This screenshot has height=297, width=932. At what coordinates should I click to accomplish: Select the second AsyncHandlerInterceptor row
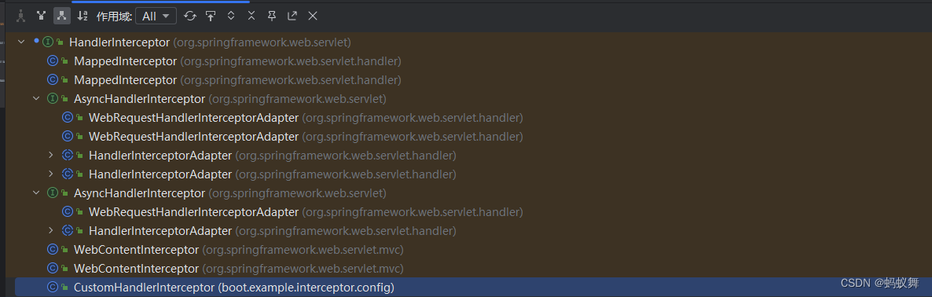click(x=473, y=193)
